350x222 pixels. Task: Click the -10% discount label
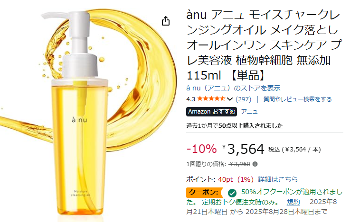tap(201, 149)
